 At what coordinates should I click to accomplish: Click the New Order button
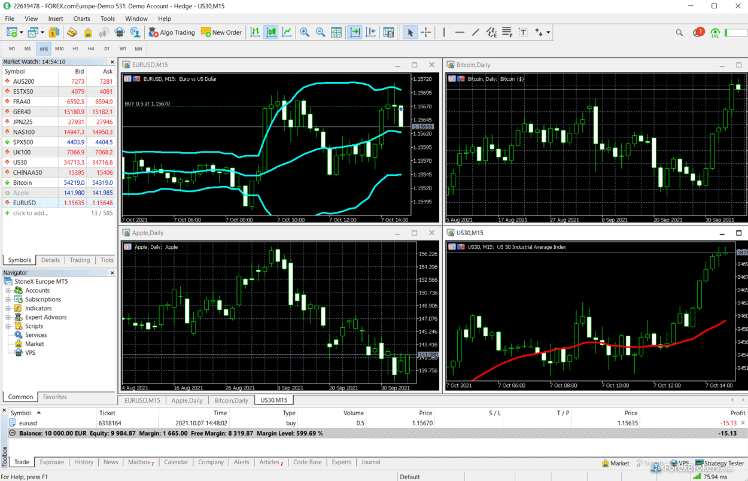pyautogui.click(x=221, y=32)
